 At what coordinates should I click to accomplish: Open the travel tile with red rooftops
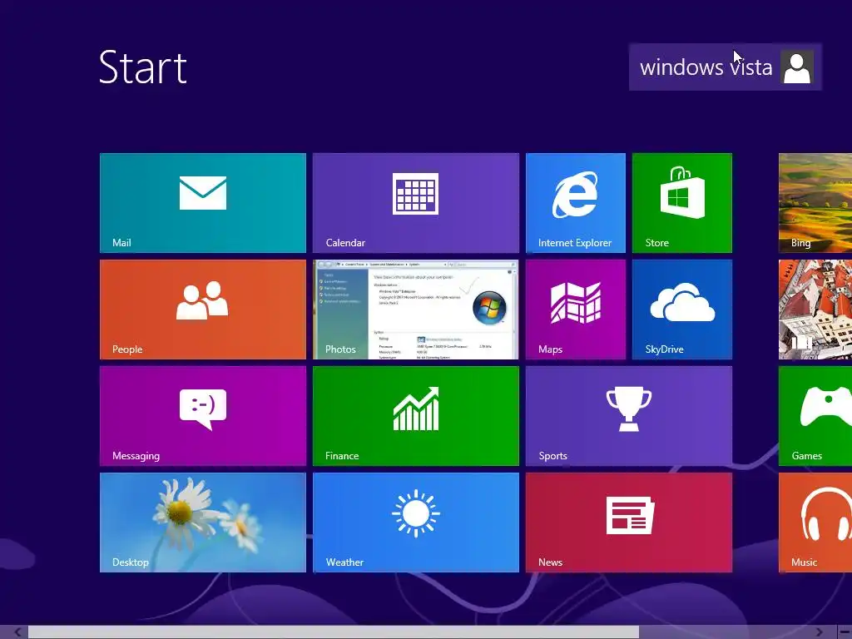point(815,310)
